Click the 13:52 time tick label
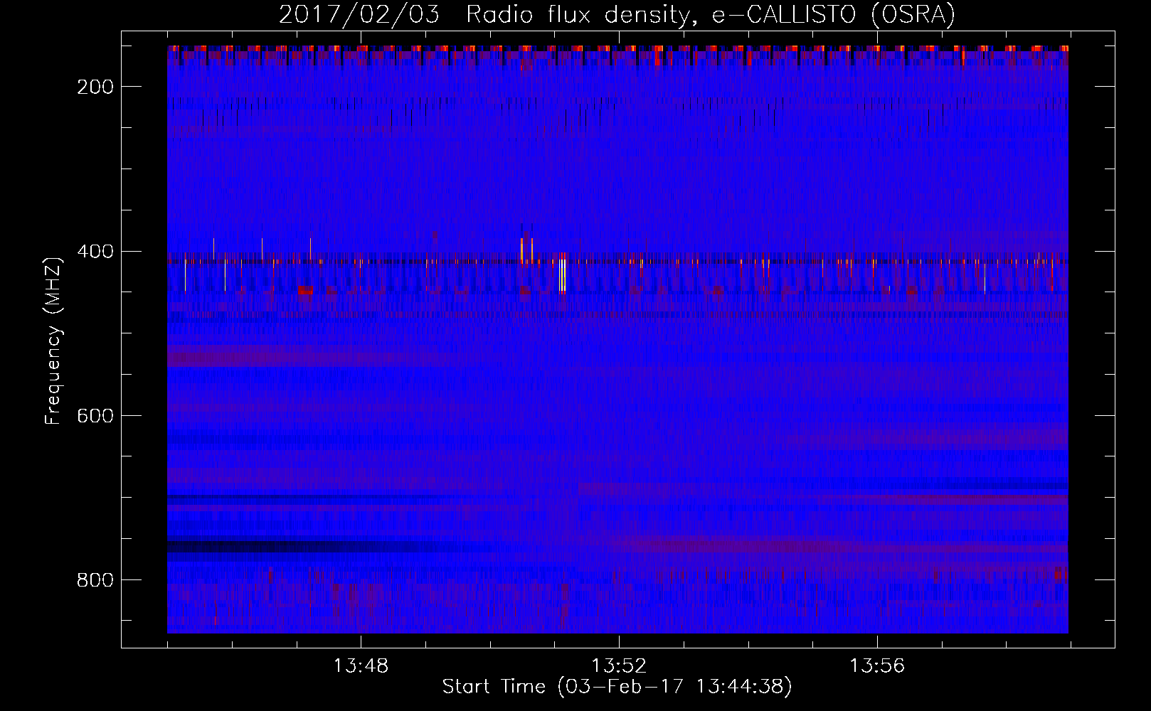 pos(619,666)
